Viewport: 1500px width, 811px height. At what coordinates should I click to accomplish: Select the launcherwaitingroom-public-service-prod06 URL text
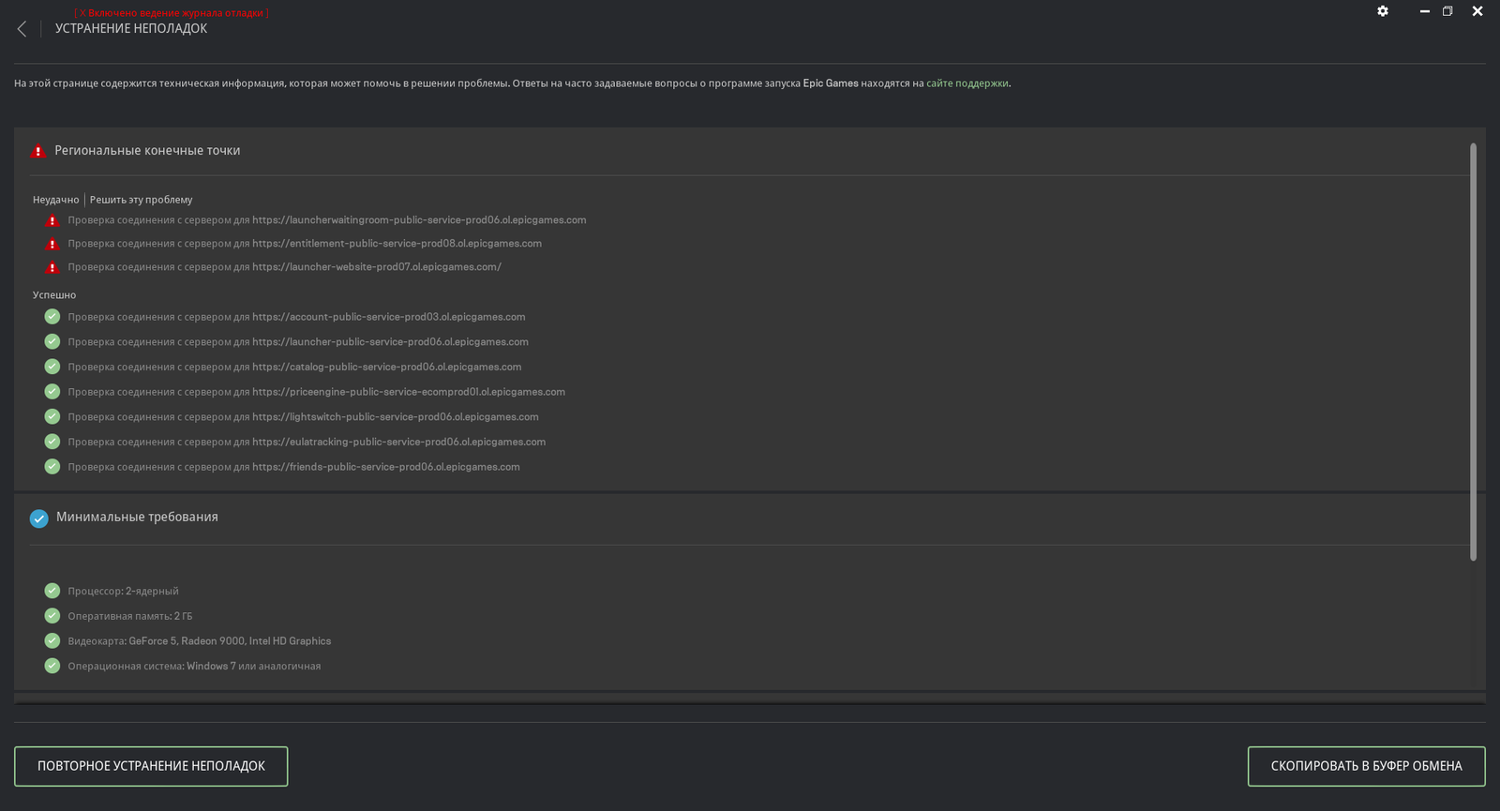pos(419,220)
